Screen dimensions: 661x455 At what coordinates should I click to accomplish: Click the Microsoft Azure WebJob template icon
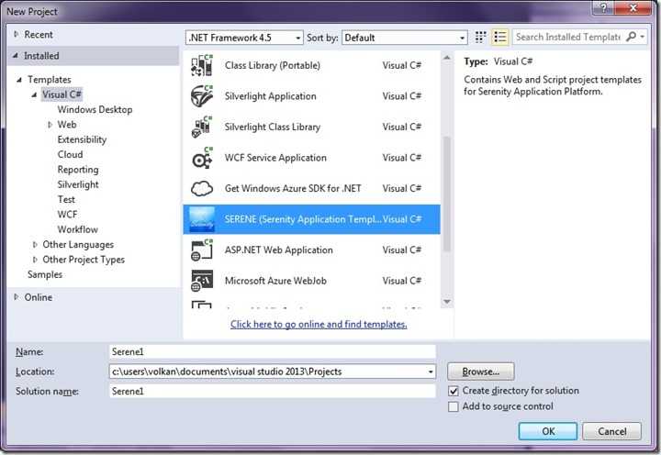[202, 281]
